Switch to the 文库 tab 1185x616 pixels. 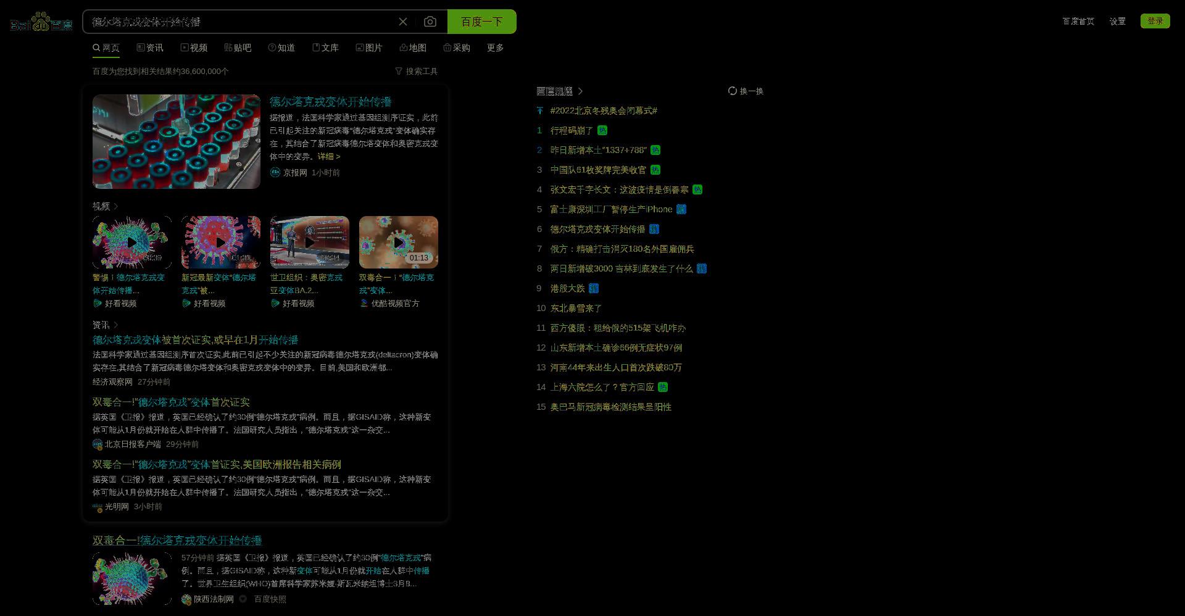click(x=325, y=48)
